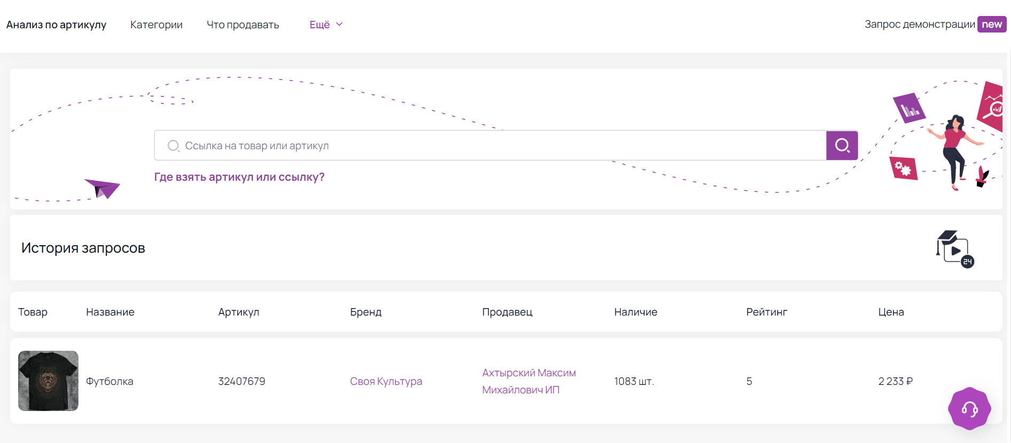1011x443 pixels.
Task: Click the purple paper plane icon
Action: pos(102,188)
